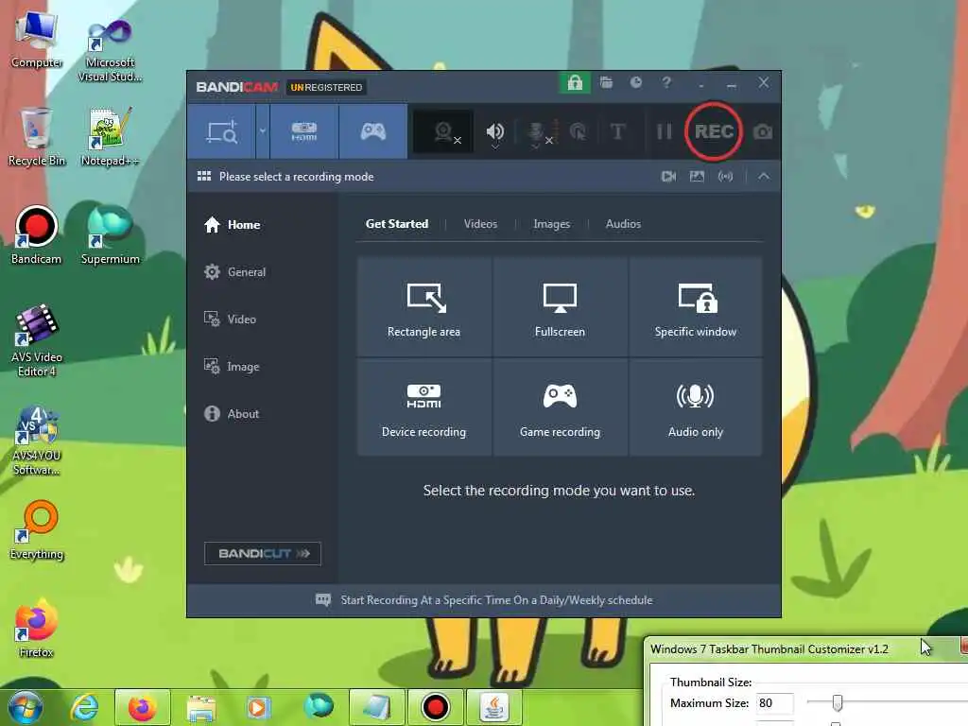Click the BANDICUT button
The height and width of the screenshot is (726, 968).
click(263, 553)
